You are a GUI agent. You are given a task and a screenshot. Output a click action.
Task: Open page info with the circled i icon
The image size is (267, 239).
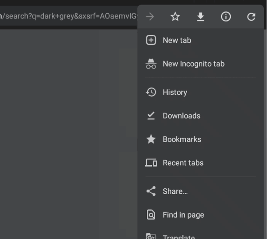[x=226, y=17]
